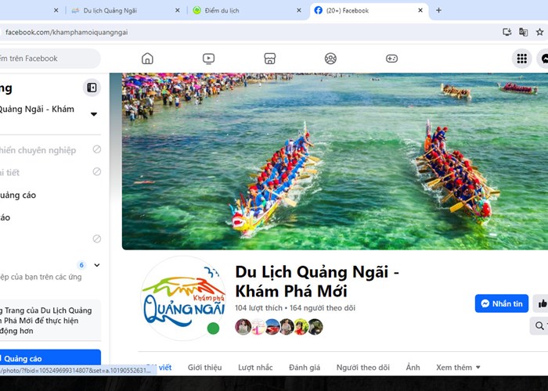Screen dimensions: 548x391
Task: Collapse the left sidebar panel icon
Action: (x=92, y=88)
